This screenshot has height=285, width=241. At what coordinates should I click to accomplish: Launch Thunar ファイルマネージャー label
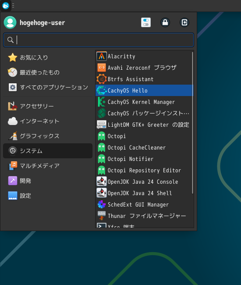click(x=147, y=216)
